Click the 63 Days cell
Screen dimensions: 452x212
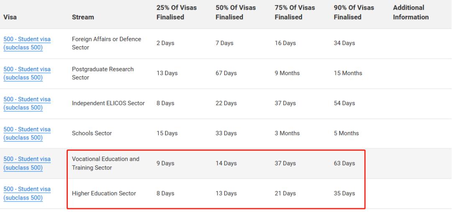coord(344,163)
